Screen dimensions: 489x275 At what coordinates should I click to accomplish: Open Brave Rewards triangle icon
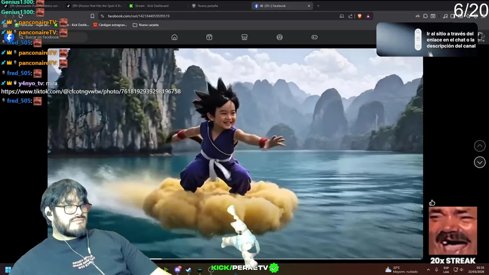[x=368, y=16]
